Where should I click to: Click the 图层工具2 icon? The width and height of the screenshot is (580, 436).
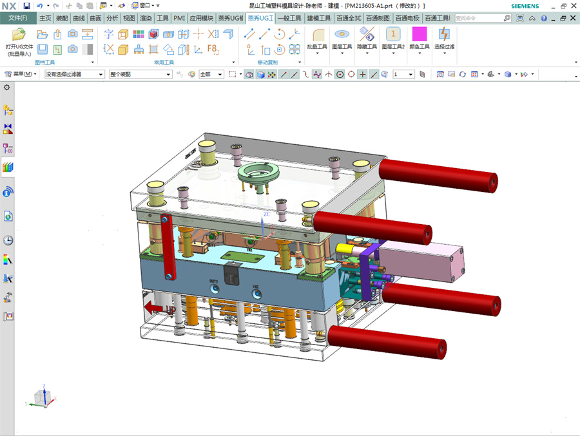coord(393,34)
